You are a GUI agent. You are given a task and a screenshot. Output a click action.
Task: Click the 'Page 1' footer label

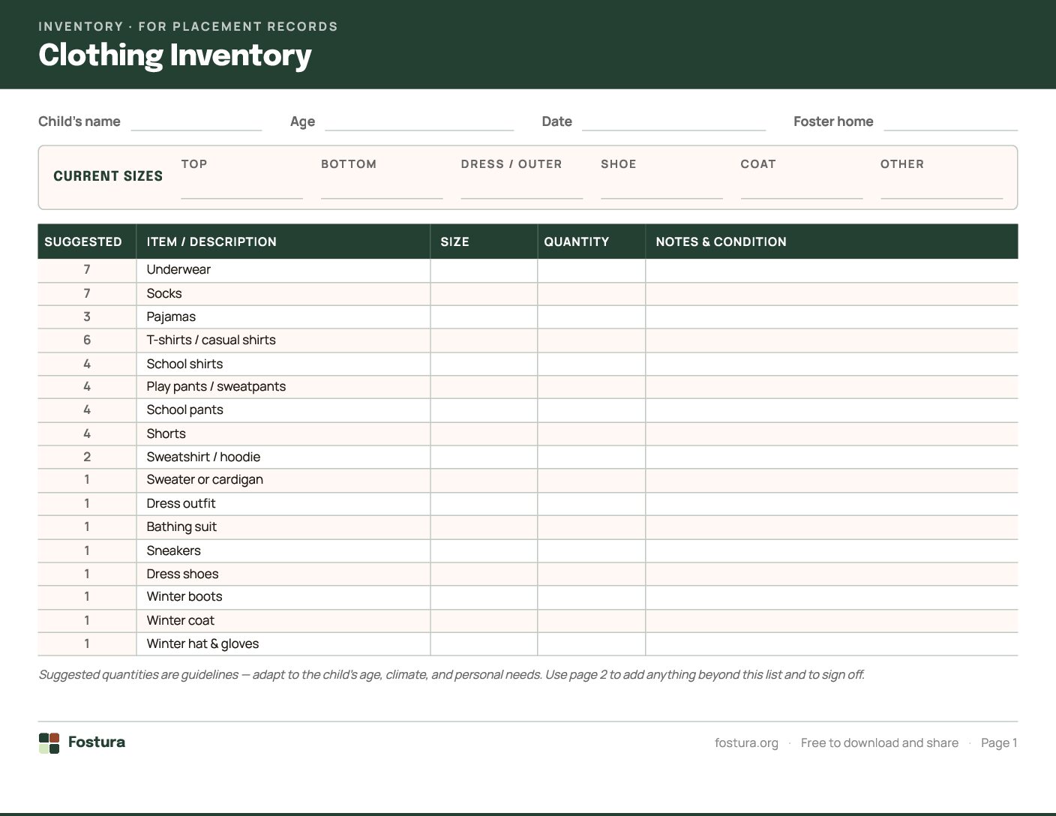pyautogui.click(x=999, y=743)
